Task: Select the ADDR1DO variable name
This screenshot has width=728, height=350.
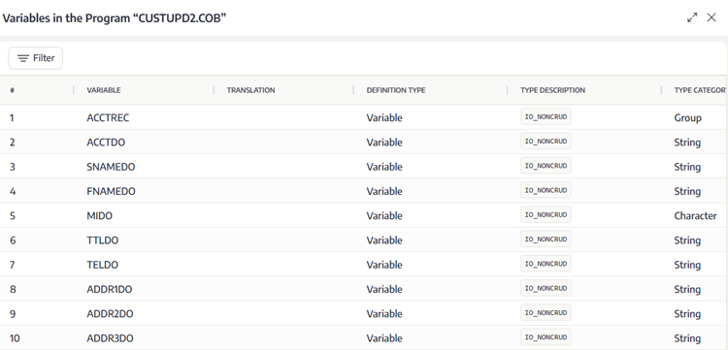Action: 109,289
